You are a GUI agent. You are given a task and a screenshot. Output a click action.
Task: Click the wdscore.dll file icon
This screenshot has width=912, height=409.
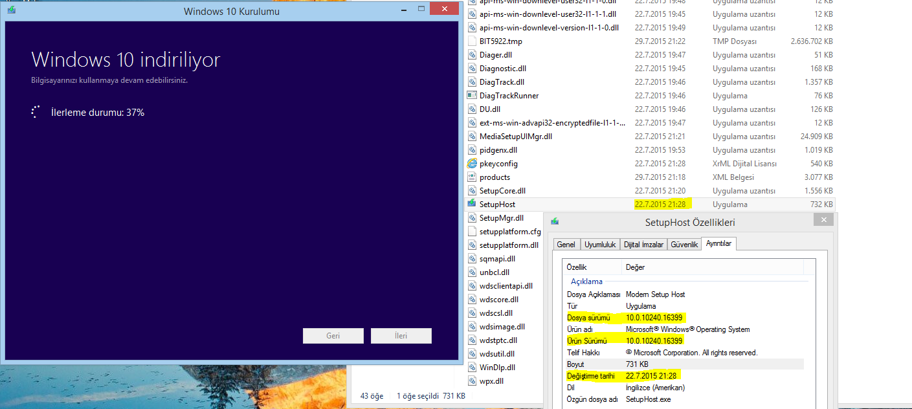pyautogui.click(x=472, y=299)
